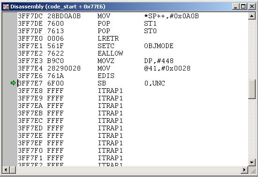Click the vertical scrollbar thumb
Image resolution: width=258 pixels, height=177 pixels.
point(252,89)
